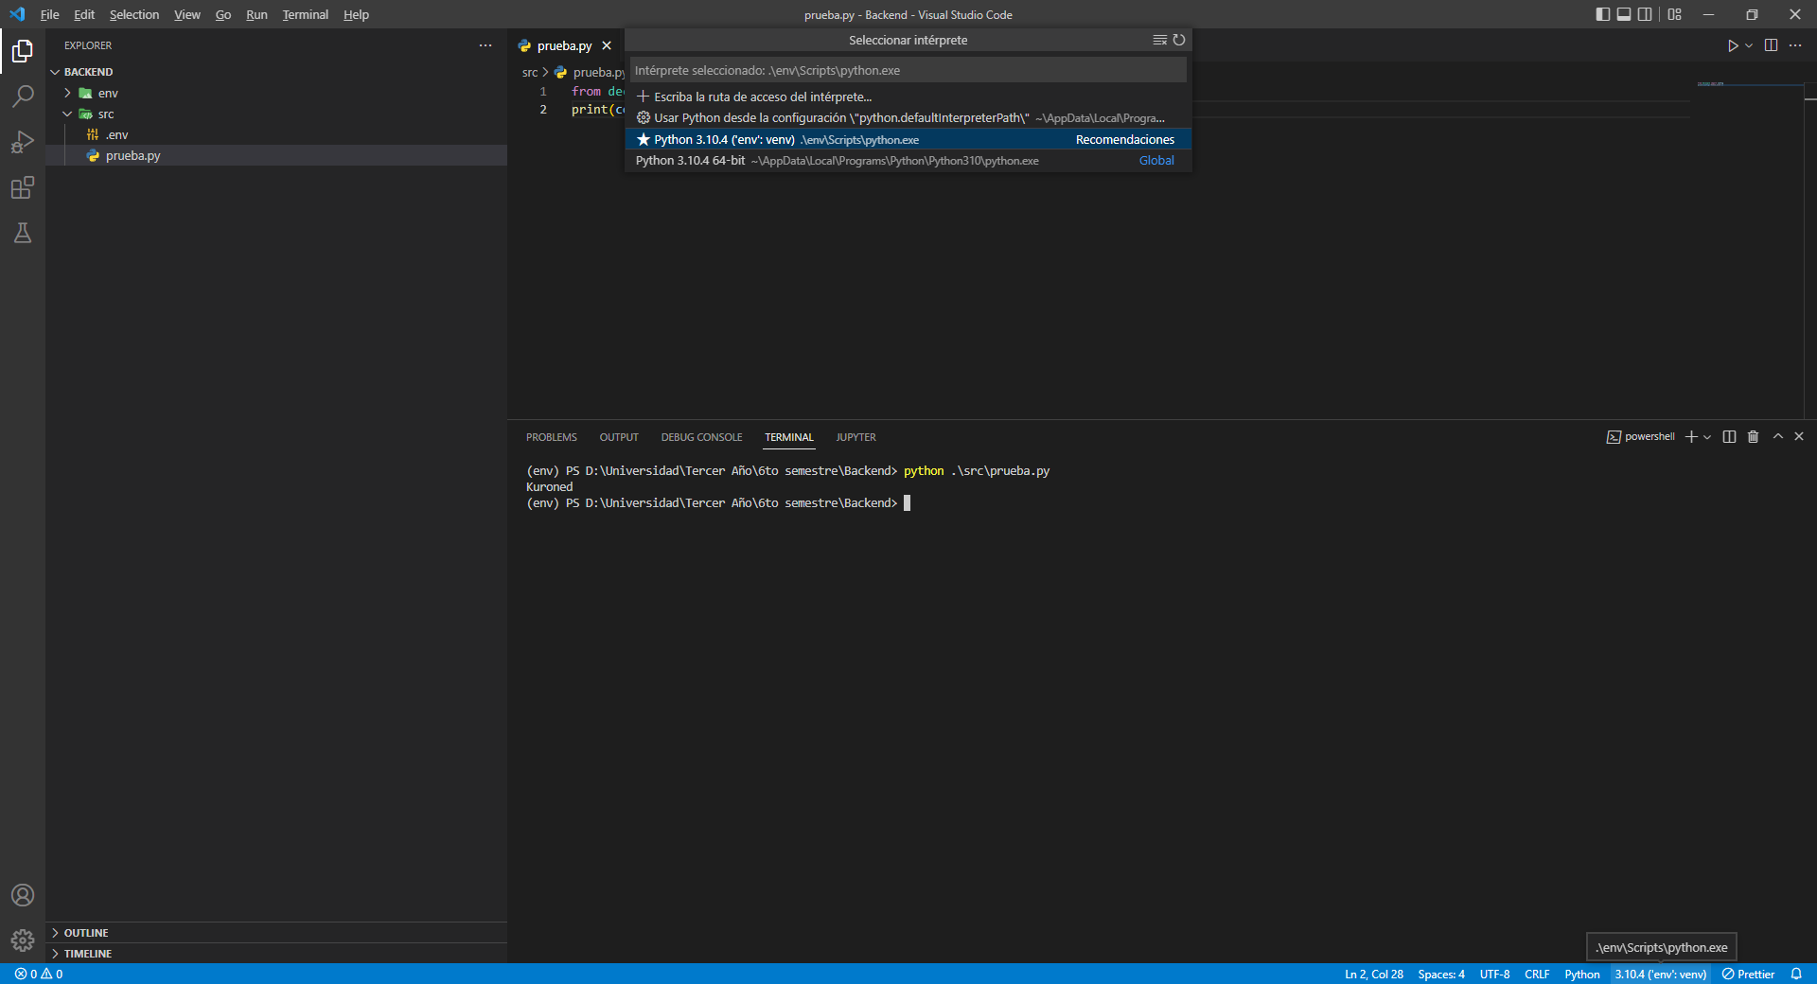Image resolution: width=1817 pixels, height=984 pixels.
Task: Customize layout icon in title bar
Action: (x=1675, y=14)
